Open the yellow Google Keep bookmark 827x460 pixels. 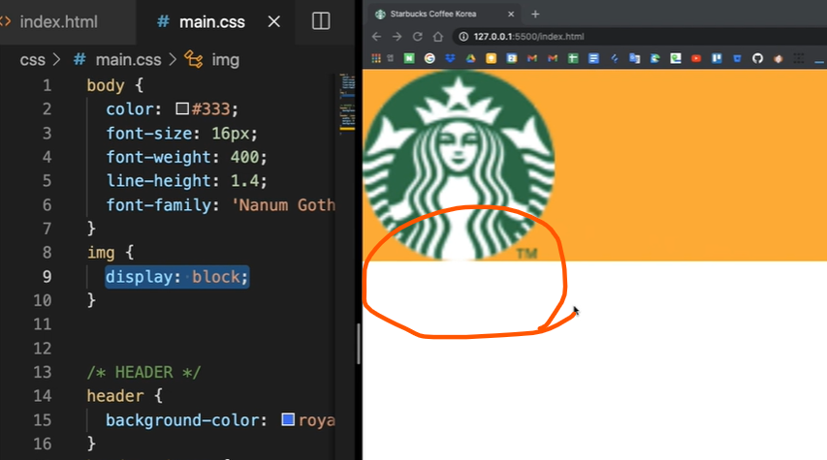[x=491, y=58]
